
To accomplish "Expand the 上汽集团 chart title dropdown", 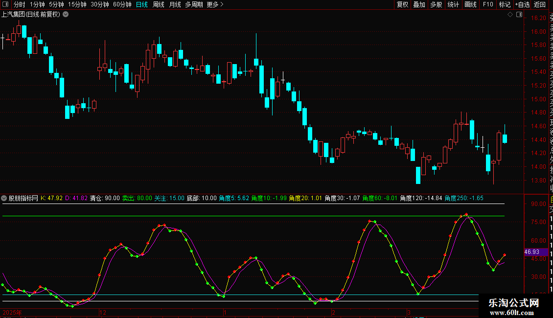I will [66, 15].
